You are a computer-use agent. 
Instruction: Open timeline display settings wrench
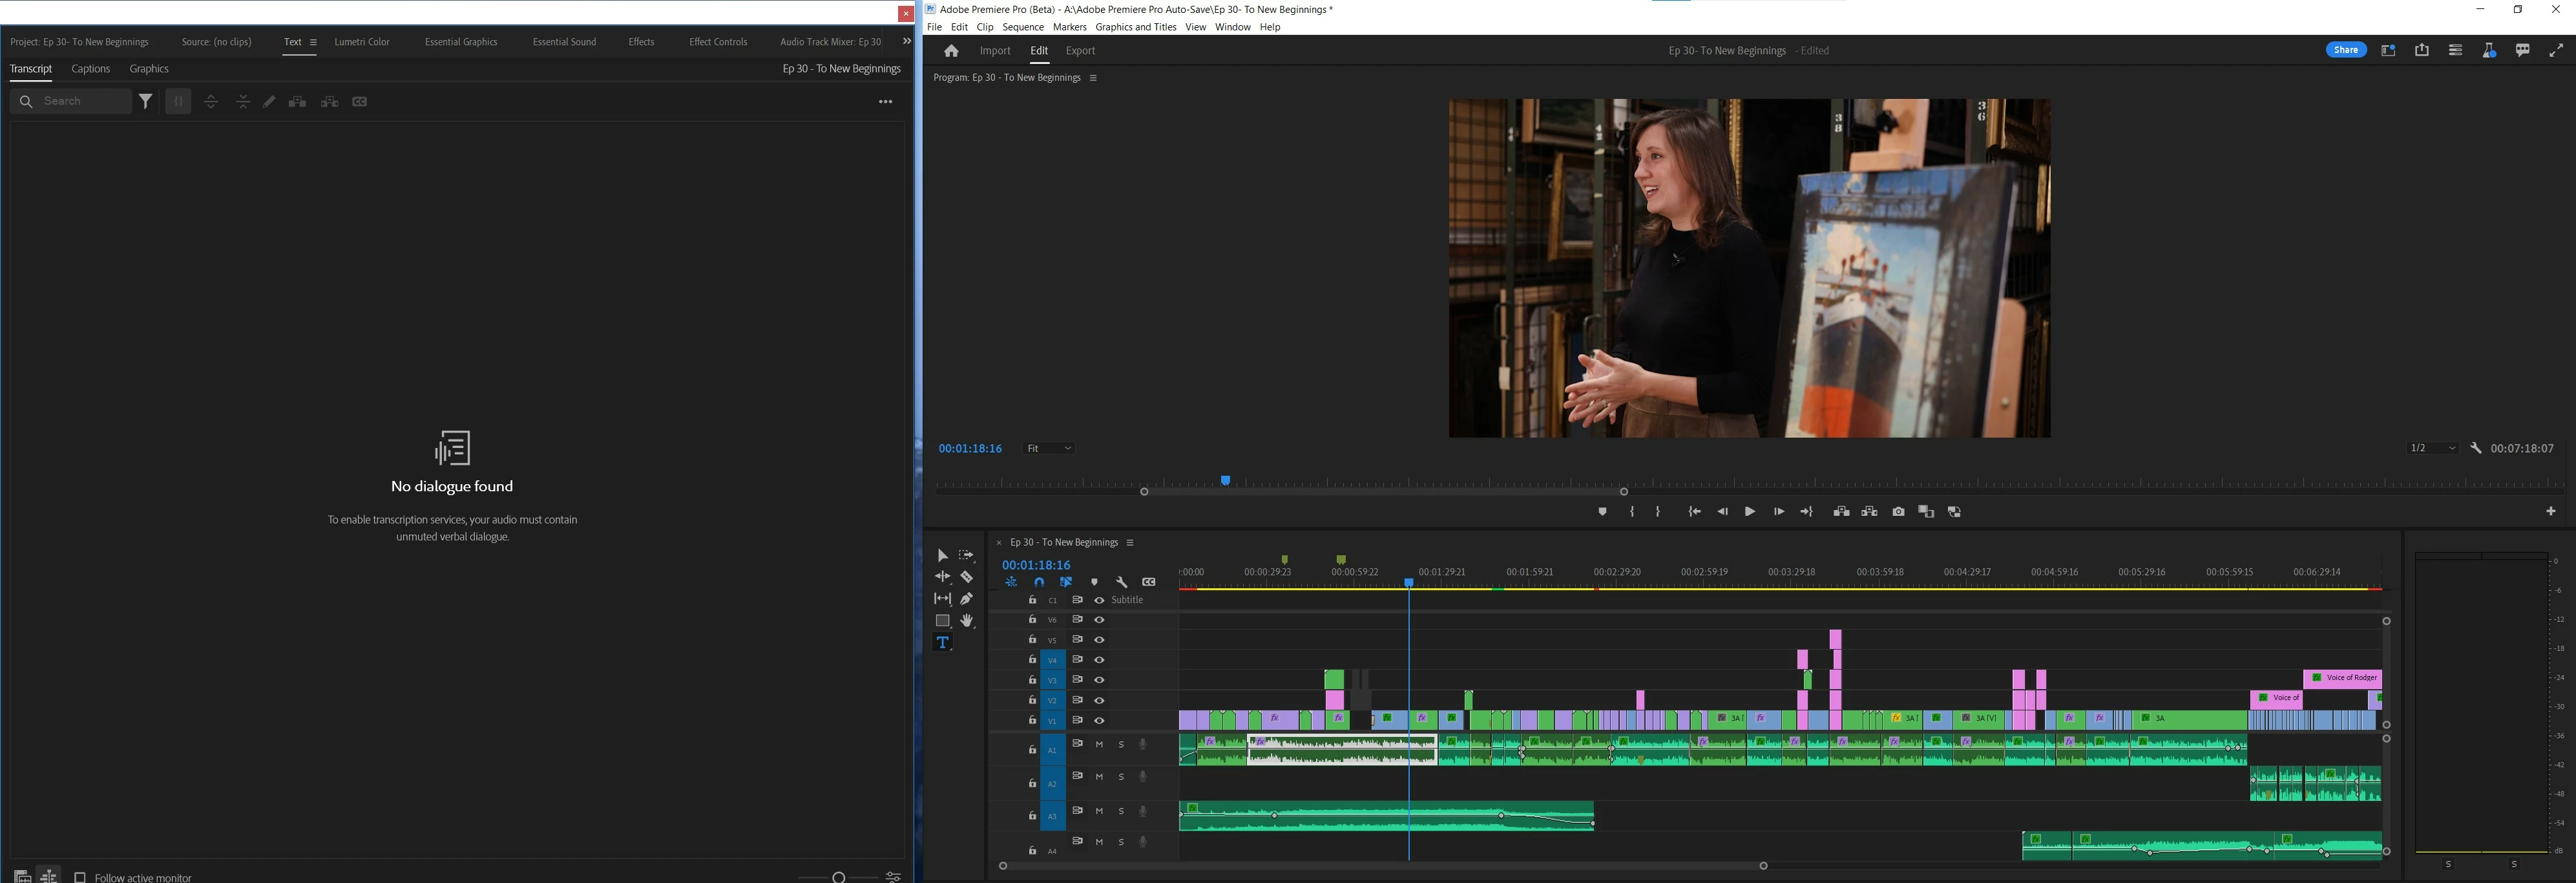1121,582
